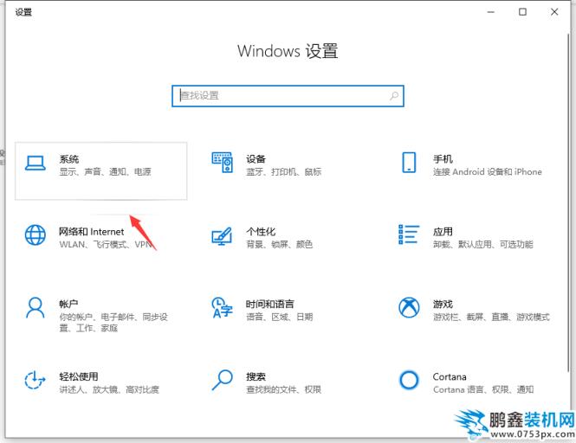Click the text 讲述人、放大镜、高对比度

click(109, 389)
